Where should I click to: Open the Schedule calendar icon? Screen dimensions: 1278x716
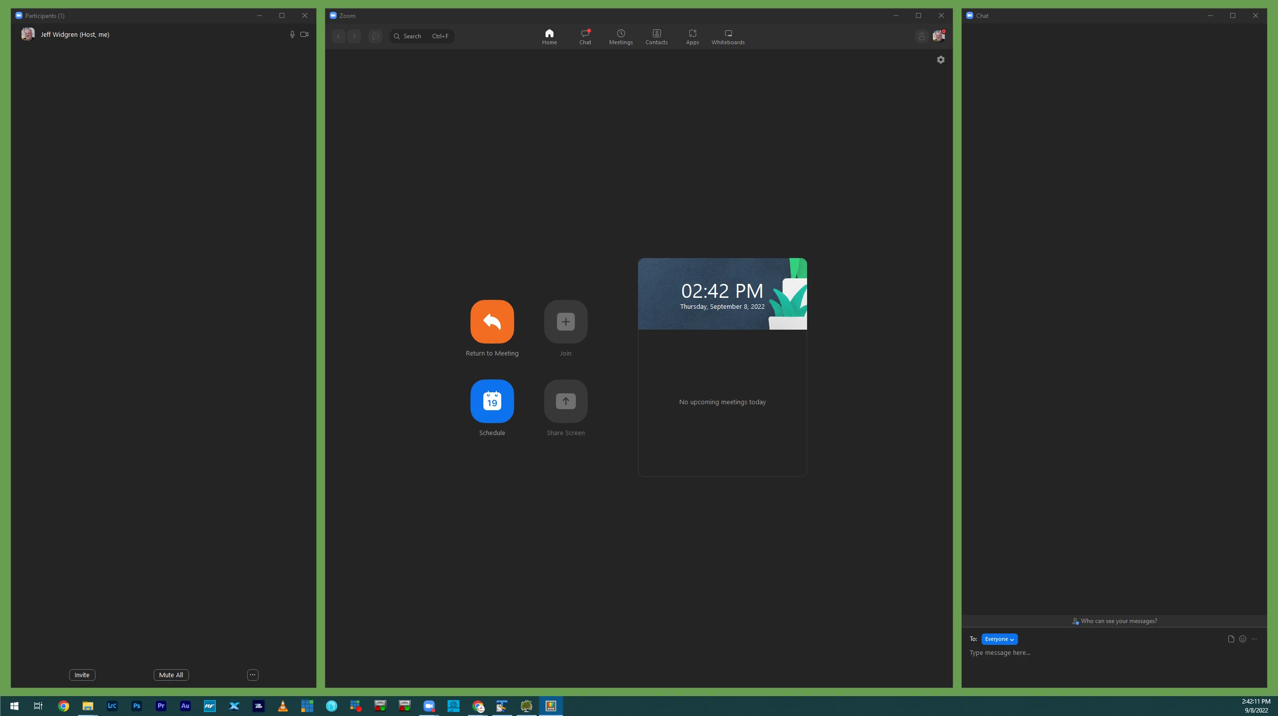coord(492,401)
